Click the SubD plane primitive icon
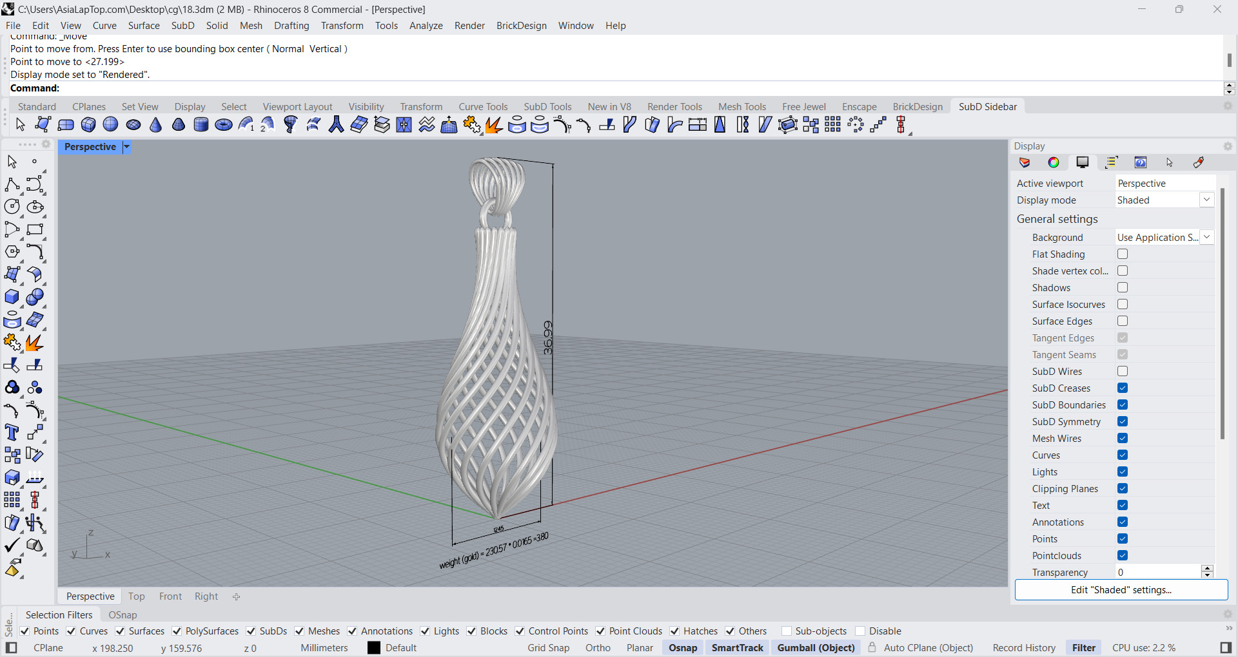The height and width of the screenshot is (657, 1238). [x=66, y=125]
